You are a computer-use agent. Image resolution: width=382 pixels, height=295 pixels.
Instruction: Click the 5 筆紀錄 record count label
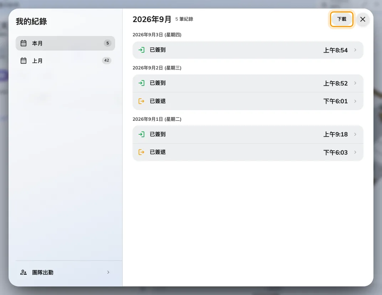pyautogui.click(x=184, y=19)
